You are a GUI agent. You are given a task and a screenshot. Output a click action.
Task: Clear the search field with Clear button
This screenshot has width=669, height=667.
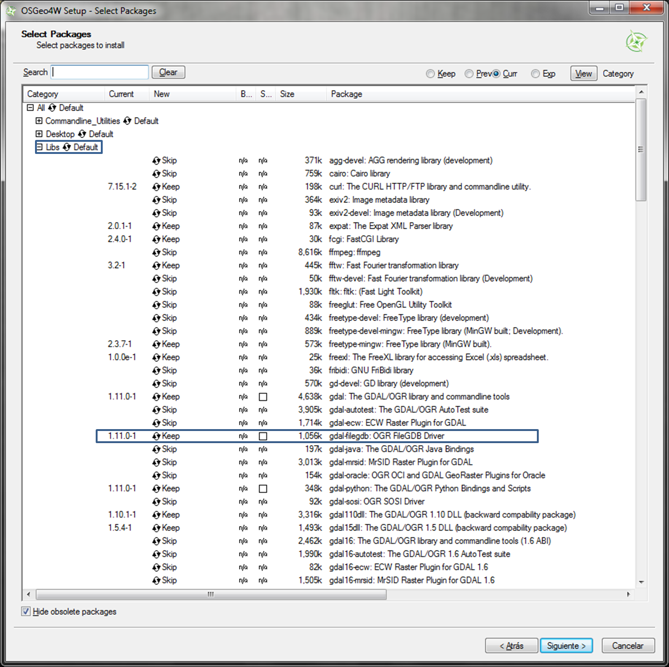click(169, 72)
